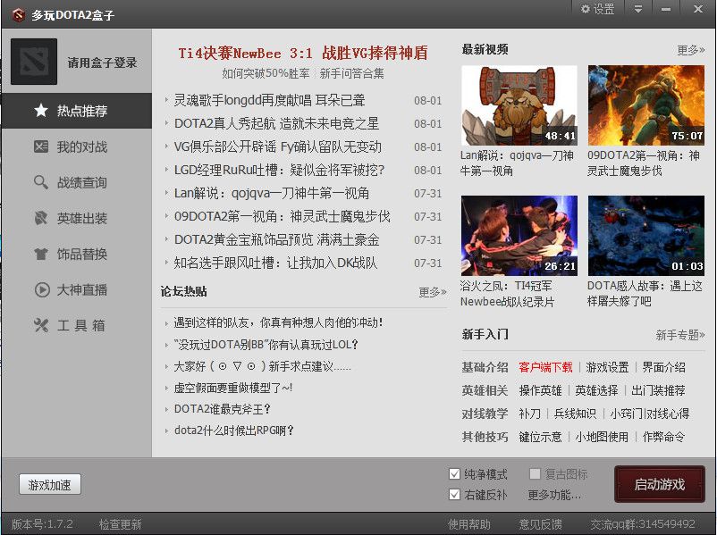Disable the 右键反补 checkbox

pos(455,494)
